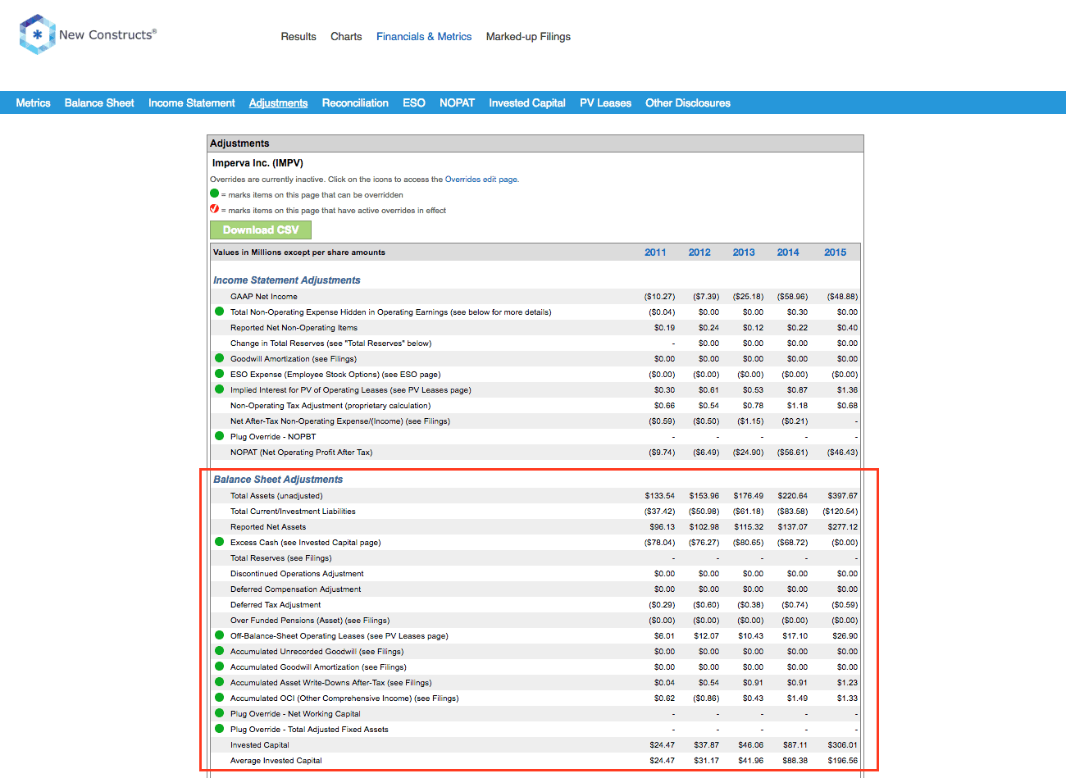Click the 2012 column header link
Viewport: 1066px width, 778px height.
pyautogui.click(x=699, y=252)
